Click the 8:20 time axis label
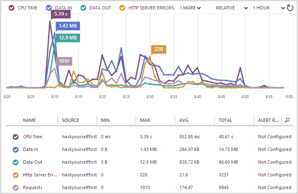This screenshot has width=298, height=194. click(102, 97)
